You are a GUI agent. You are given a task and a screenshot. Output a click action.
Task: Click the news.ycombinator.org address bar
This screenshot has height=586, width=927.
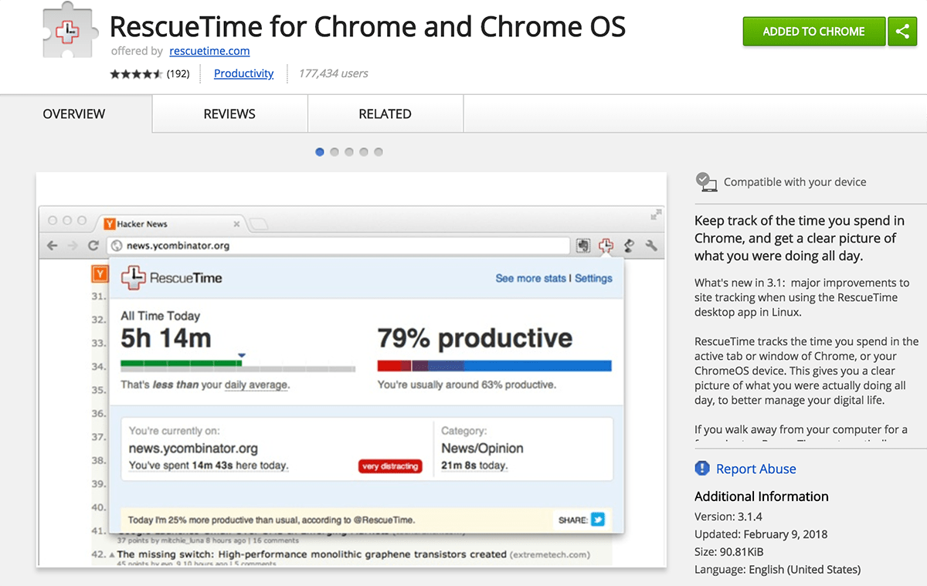338,246
